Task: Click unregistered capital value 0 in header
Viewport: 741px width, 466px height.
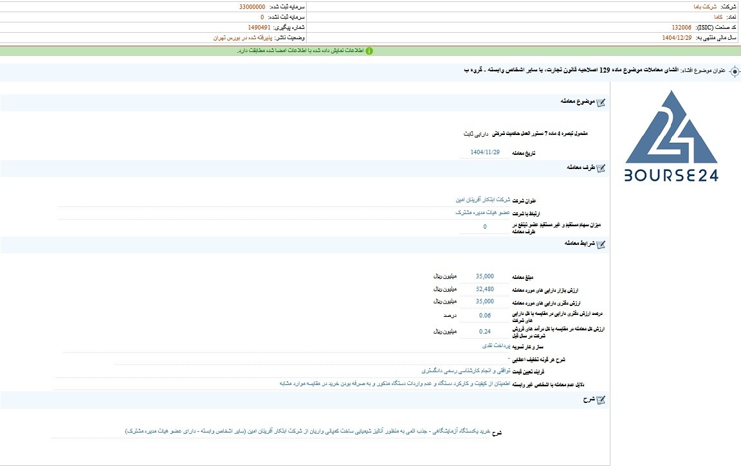Action: pyautogui.click(x=262, y=17)
